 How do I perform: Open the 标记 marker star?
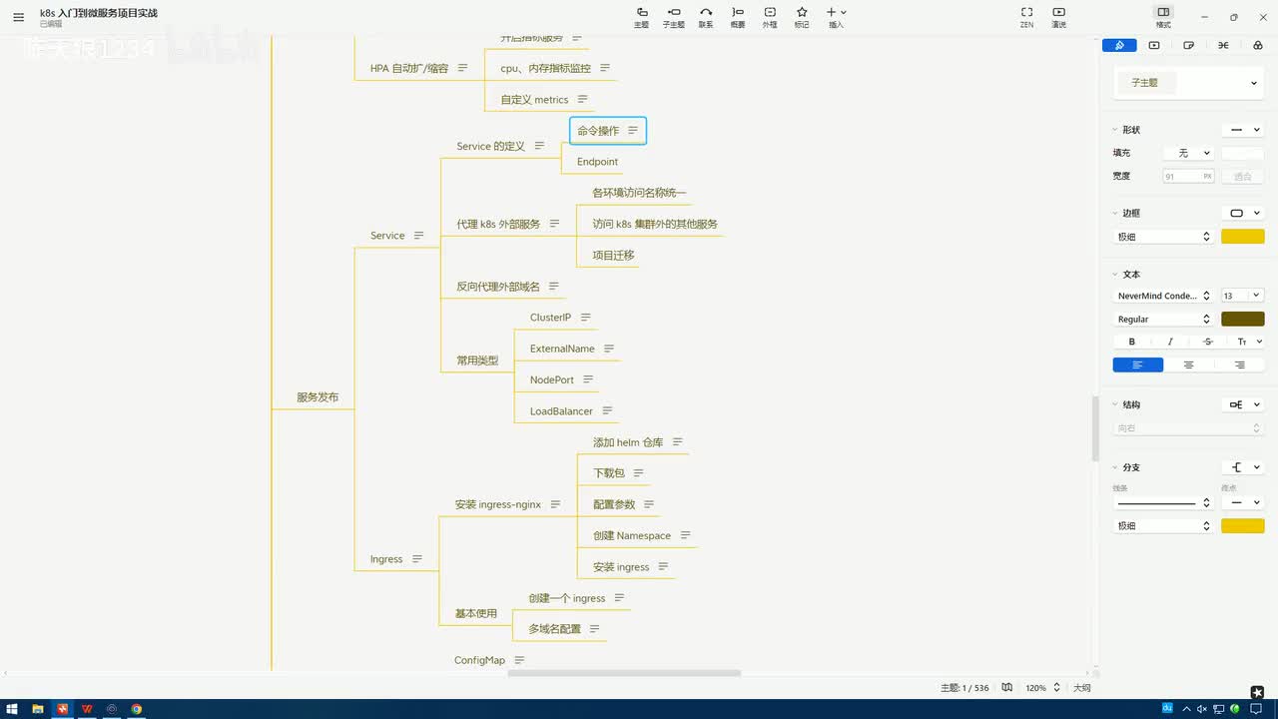pyautogui.click(x=802, y=17)
